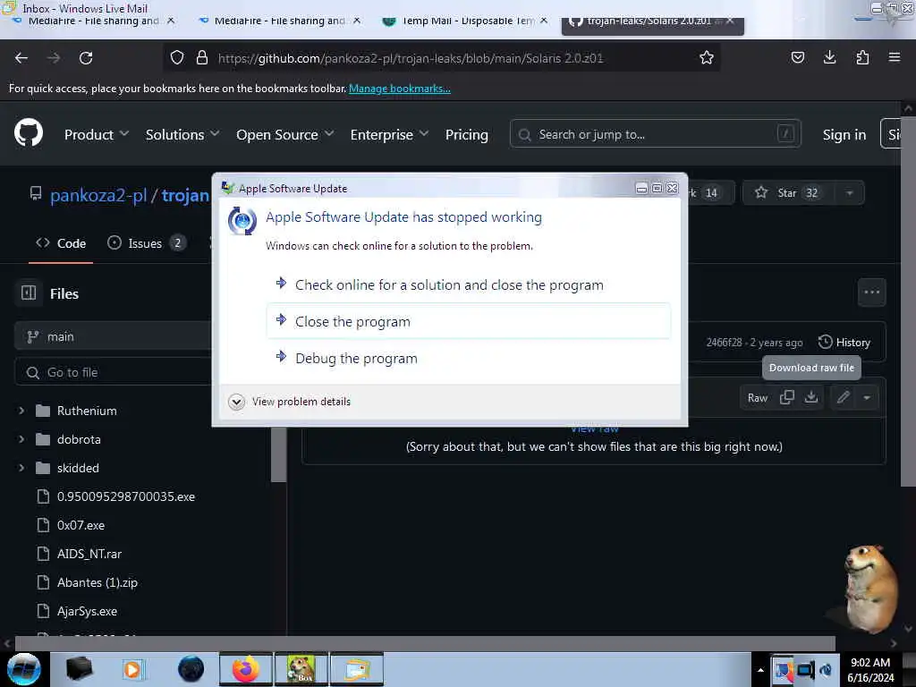Switch to the Issues tab
This screenshot has width=916, height=687.
(x=146, y=243)
